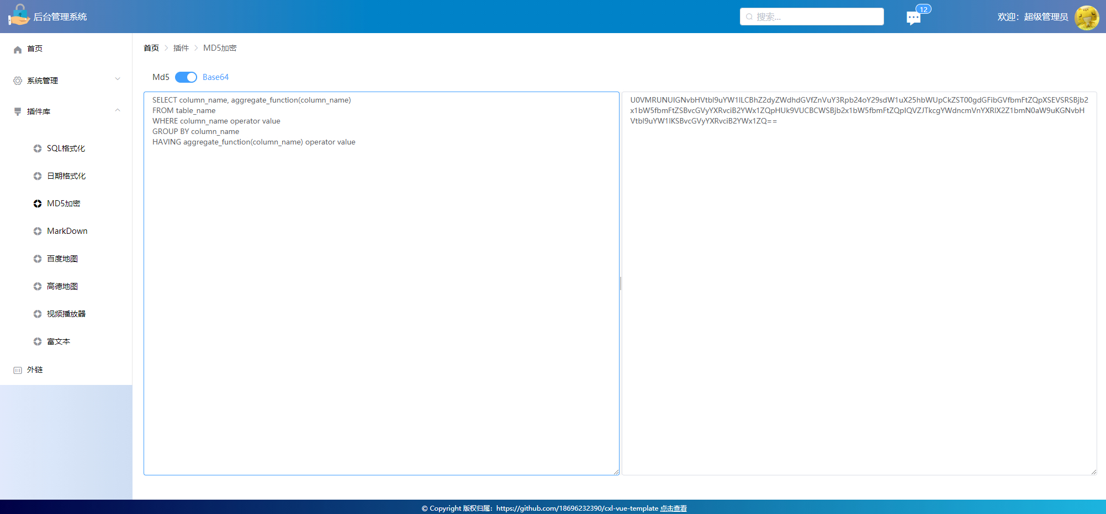Click the admin system logo icon
The width and height of the screenshot is (1106, 514).
click(19, 15)
